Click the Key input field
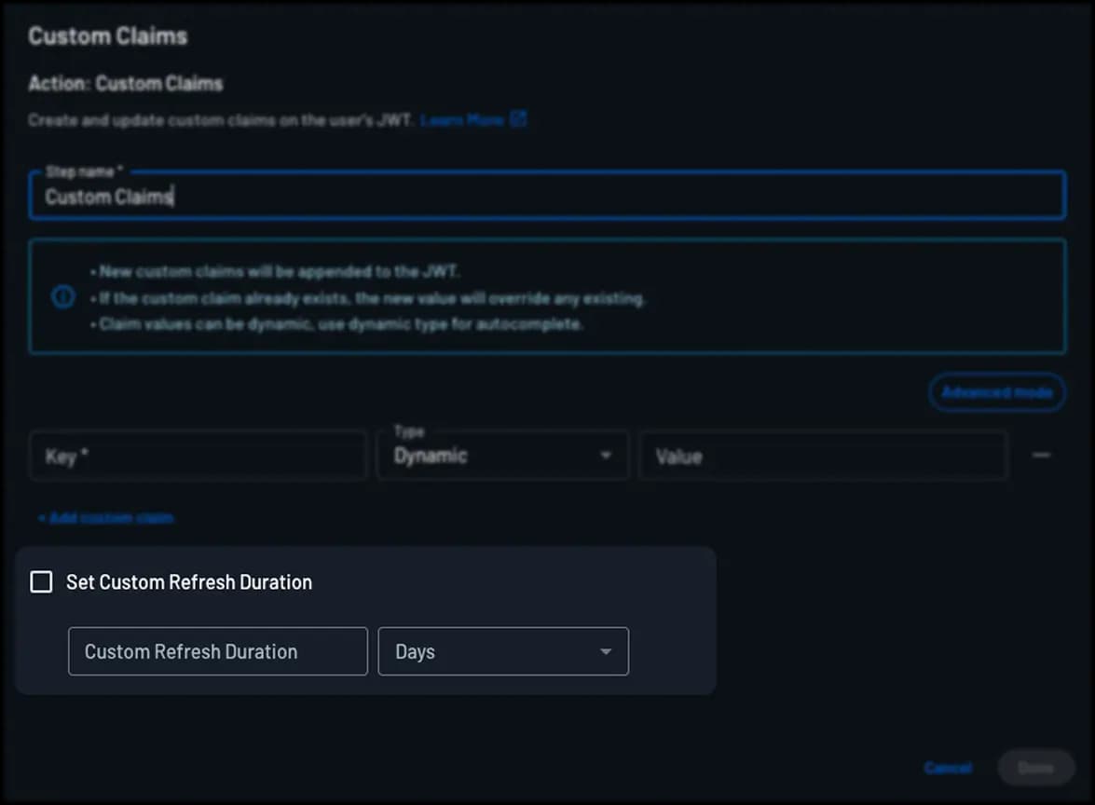1095x805 pixels. click(x=198, y=456)
